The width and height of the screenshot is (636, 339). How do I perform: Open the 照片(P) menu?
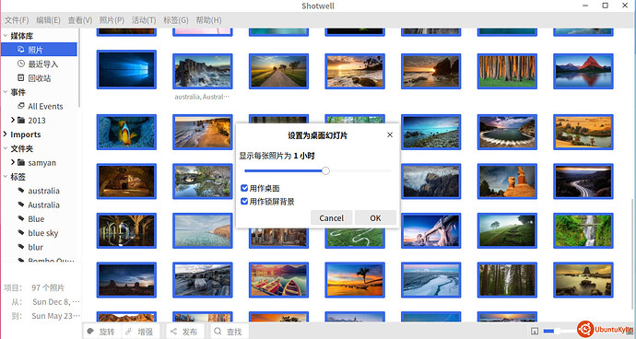pyautogui.click(x=112, y=20)
